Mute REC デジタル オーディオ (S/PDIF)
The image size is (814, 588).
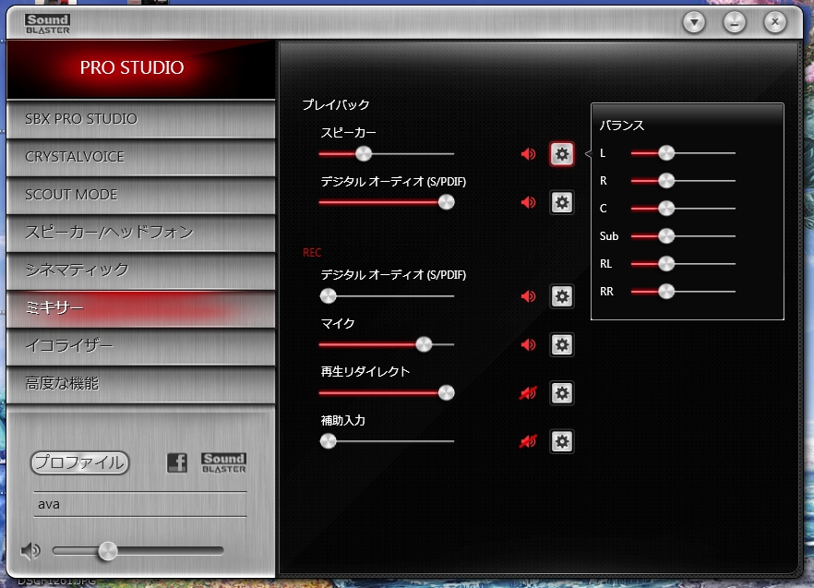528,296
